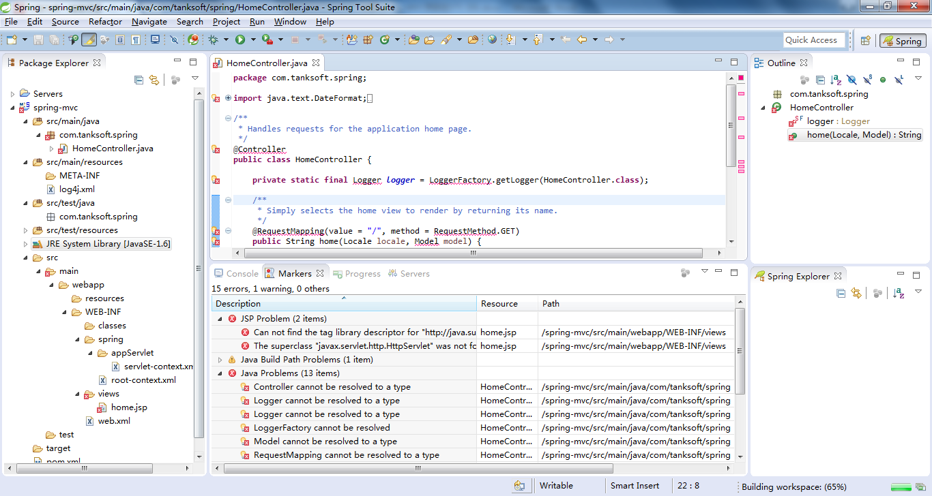Close the HomeController.java editor tab
The height and width of the screenshot is (496, 932).
click(317, 63)
